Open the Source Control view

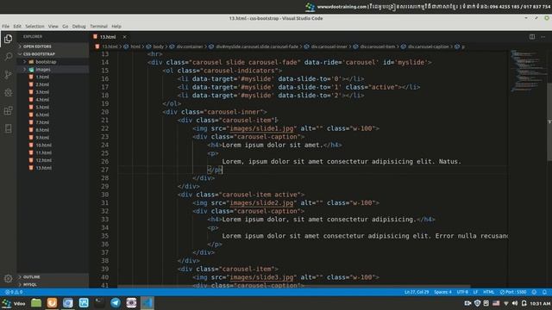[8, 75]
